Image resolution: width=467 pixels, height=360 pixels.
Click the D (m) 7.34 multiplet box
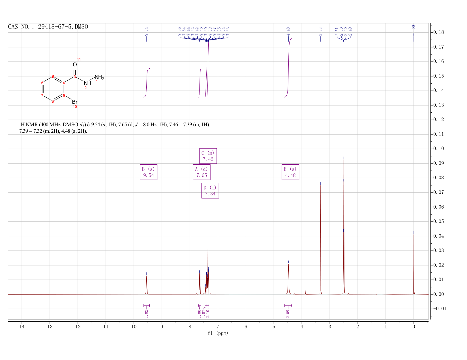(x=210, y=191)
